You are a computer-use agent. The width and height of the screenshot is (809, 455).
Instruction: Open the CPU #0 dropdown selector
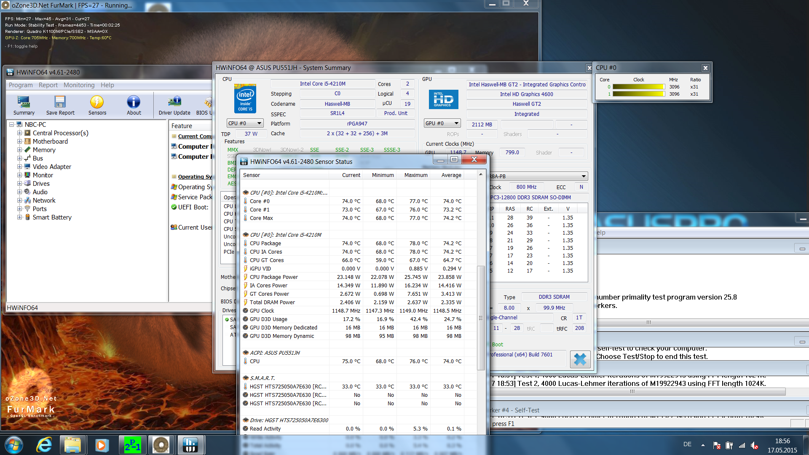click(x=245, y=123)
